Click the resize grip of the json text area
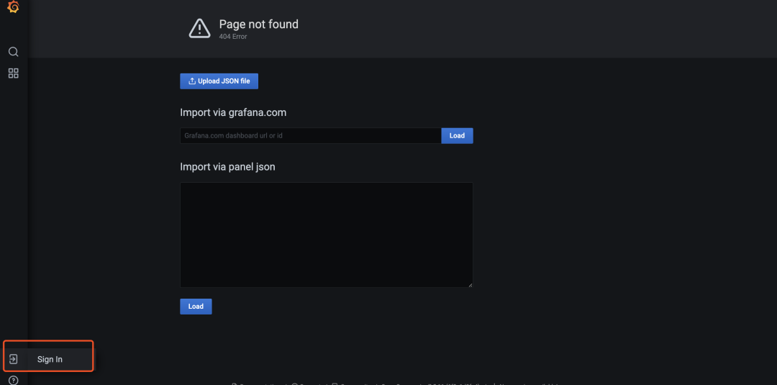The image size is (777, 385). pos(470,284)
